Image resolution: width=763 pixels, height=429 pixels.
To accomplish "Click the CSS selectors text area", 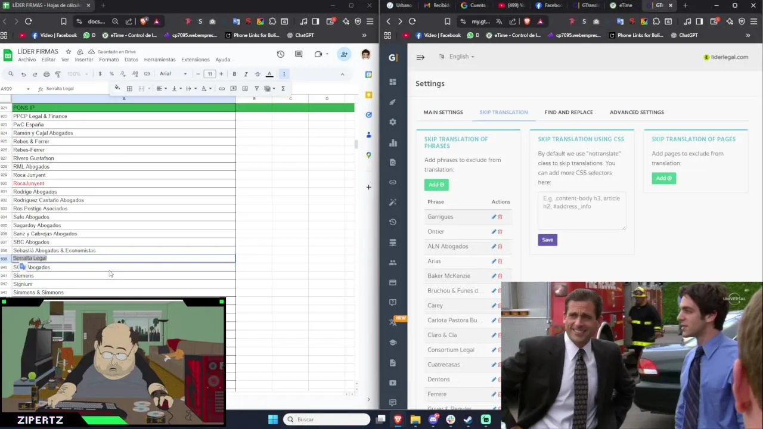I will 582,211.
